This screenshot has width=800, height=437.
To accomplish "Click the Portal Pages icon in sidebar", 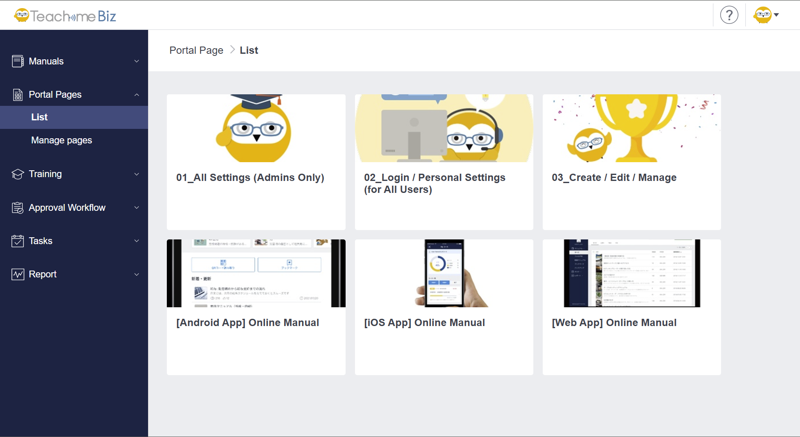I will point(17,95).
